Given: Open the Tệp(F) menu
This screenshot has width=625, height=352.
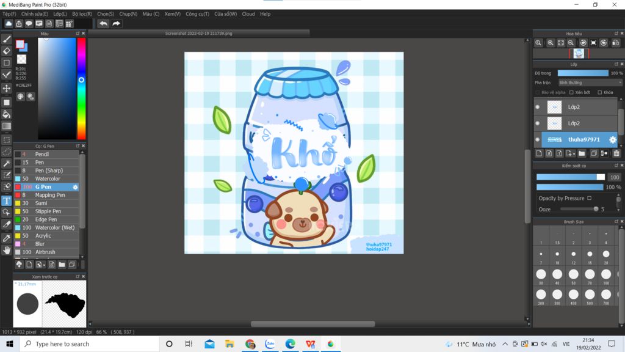Looking at the screenshot, I should 10,14.
